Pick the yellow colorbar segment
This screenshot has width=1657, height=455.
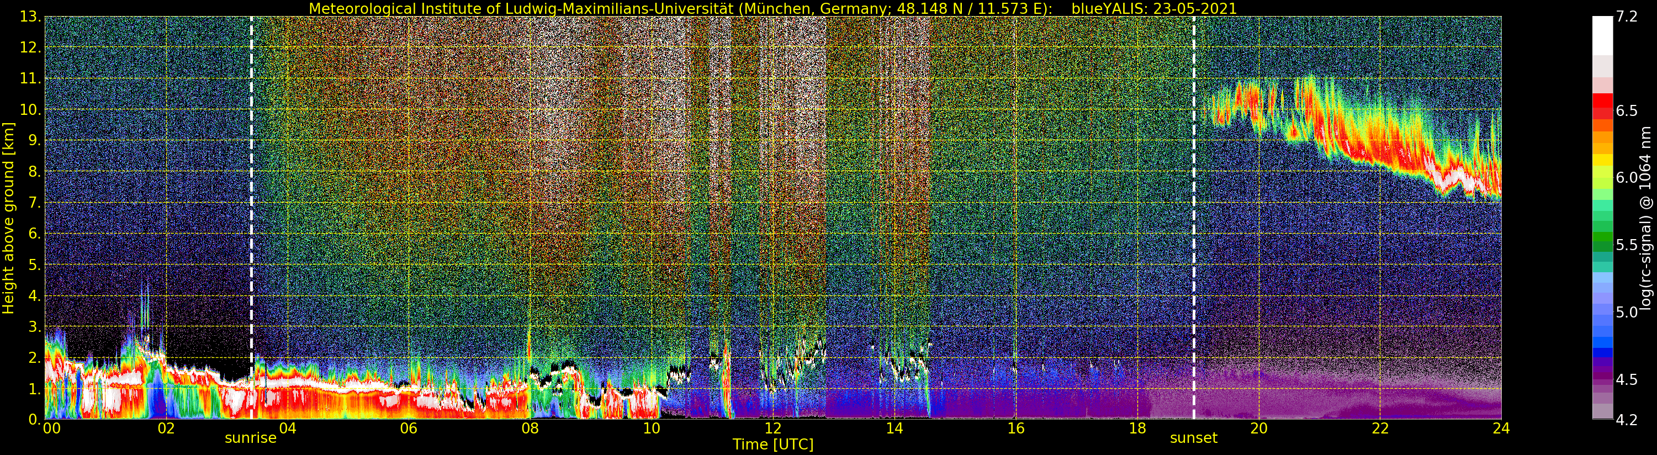(x=1602, y=160)
